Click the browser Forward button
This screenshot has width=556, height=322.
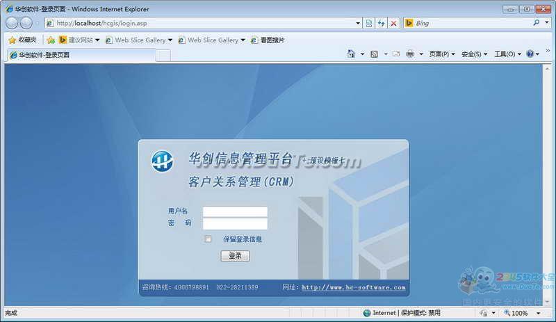pos(26,23)
